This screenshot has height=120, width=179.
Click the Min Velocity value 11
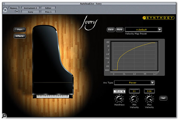tap(134, 91)
